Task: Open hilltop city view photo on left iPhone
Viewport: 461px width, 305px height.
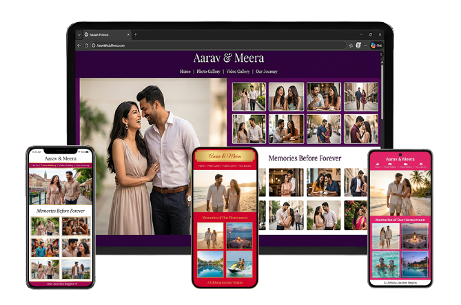Action: pyautogui.click(x=76, y=269)
